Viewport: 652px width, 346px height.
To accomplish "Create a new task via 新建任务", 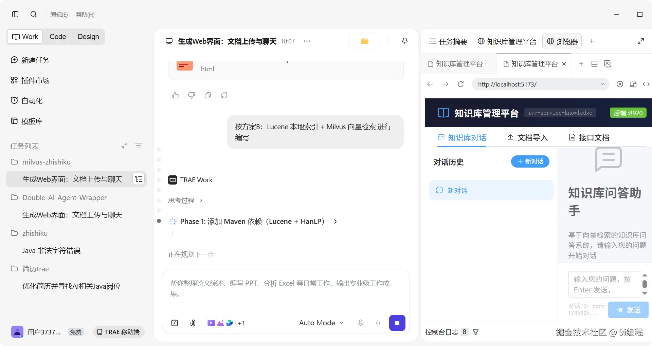I will 30,60.
